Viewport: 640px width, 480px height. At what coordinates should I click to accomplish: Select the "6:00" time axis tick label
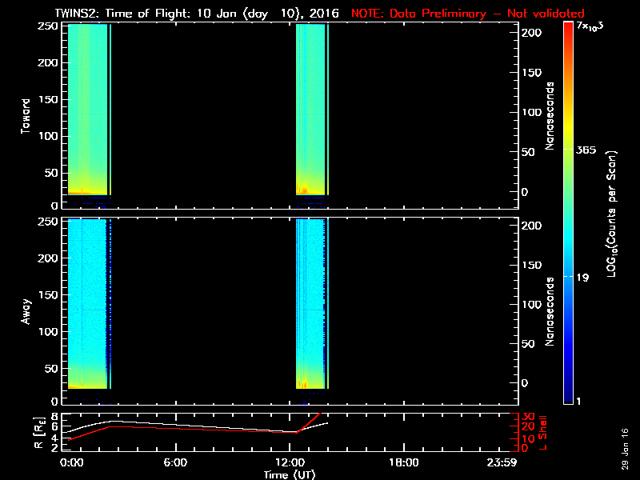(176, 462)
